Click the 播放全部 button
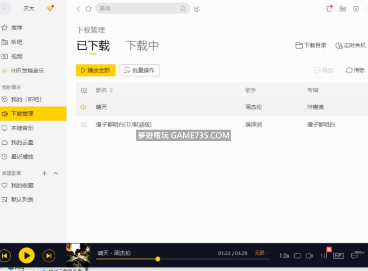The height and width of the screenshot is (271, 368). (x=95, y=70)
